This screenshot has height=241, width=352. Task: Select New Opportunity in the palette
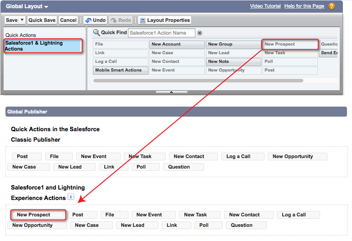pos(234,70)
